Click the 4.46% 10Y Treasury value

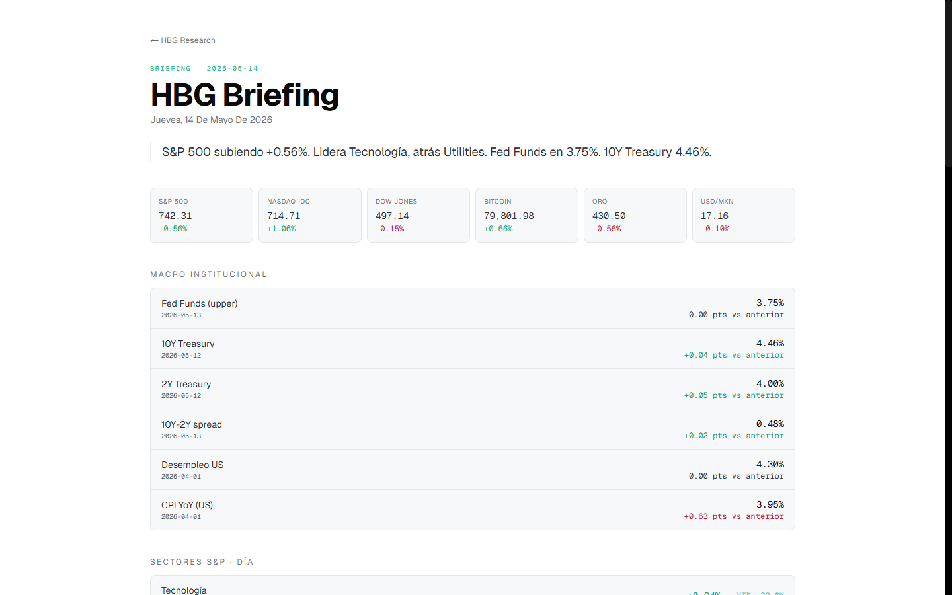point(770,343)
